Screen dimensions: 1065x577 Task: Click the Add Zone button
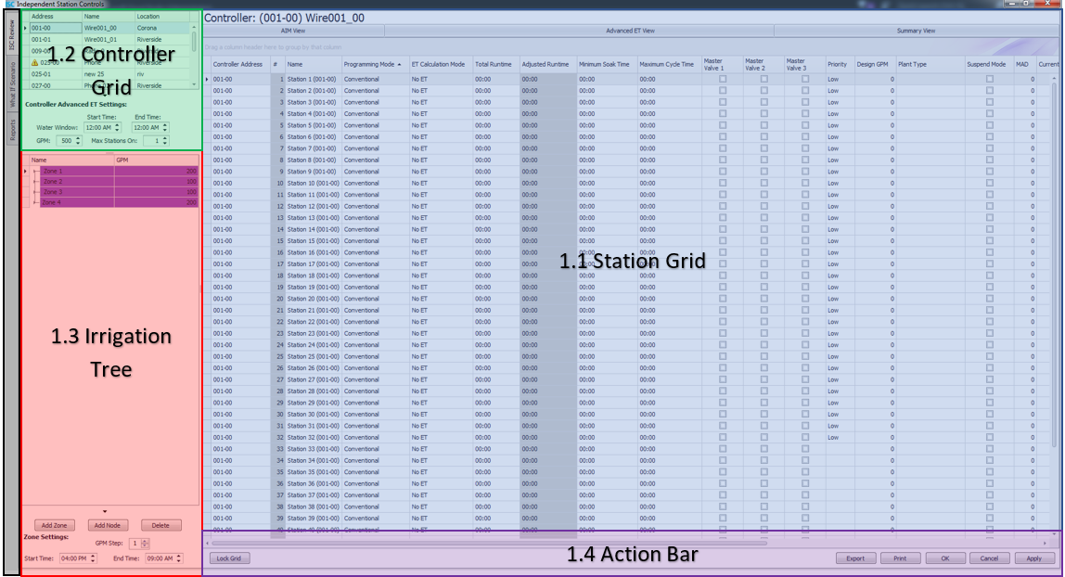pyautogui.click(x=55, y=525)
